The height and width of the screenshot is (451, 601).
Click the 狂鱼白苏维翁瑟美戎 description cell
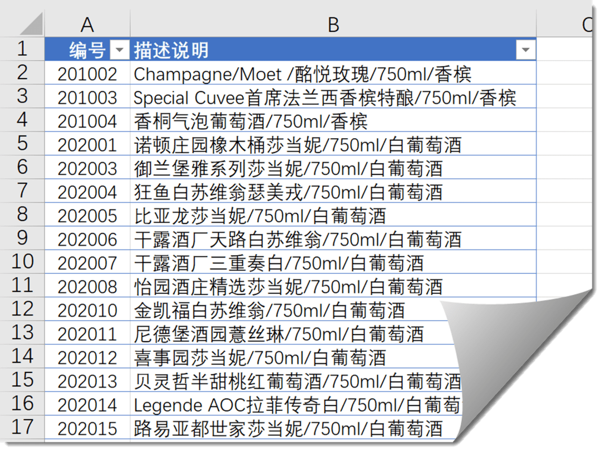(x=333, y=192)
